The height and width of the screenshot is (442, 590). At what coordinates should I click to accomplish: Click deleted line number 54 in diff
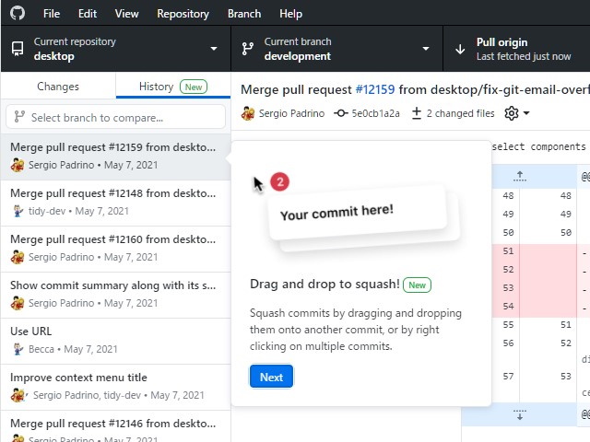pyautogui.click(x=508, y=307)
